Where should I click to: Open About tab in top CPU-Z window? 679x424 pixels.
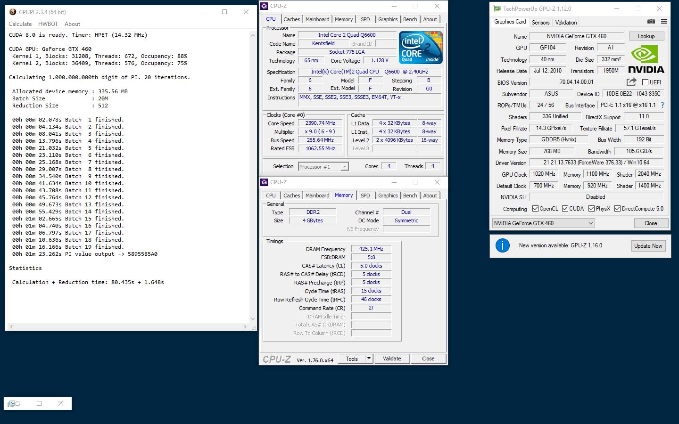430,19
